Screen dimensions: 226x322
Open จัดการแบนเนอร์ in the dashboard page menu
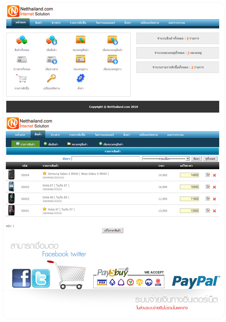[x=105, y=23]
